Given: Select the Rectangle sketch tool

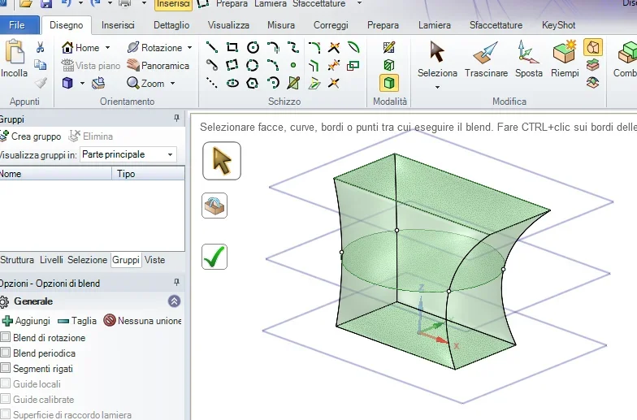Looking at the screenshot, I should pos(232,47).
